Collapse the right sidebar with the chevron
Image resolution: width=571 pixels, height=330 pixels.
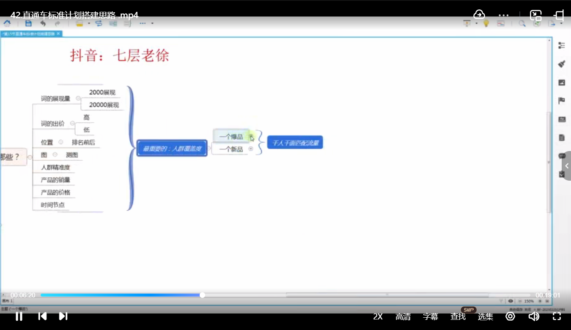point(567,165)
